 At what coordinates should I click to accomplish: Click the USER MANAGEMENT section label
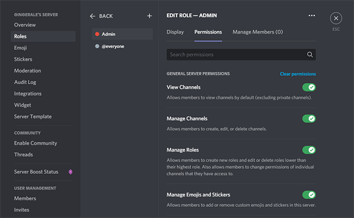(x=35, y=188)
